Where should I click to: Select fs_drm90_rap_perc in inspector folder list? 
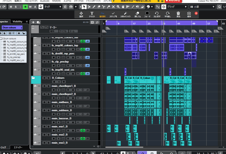16,54
